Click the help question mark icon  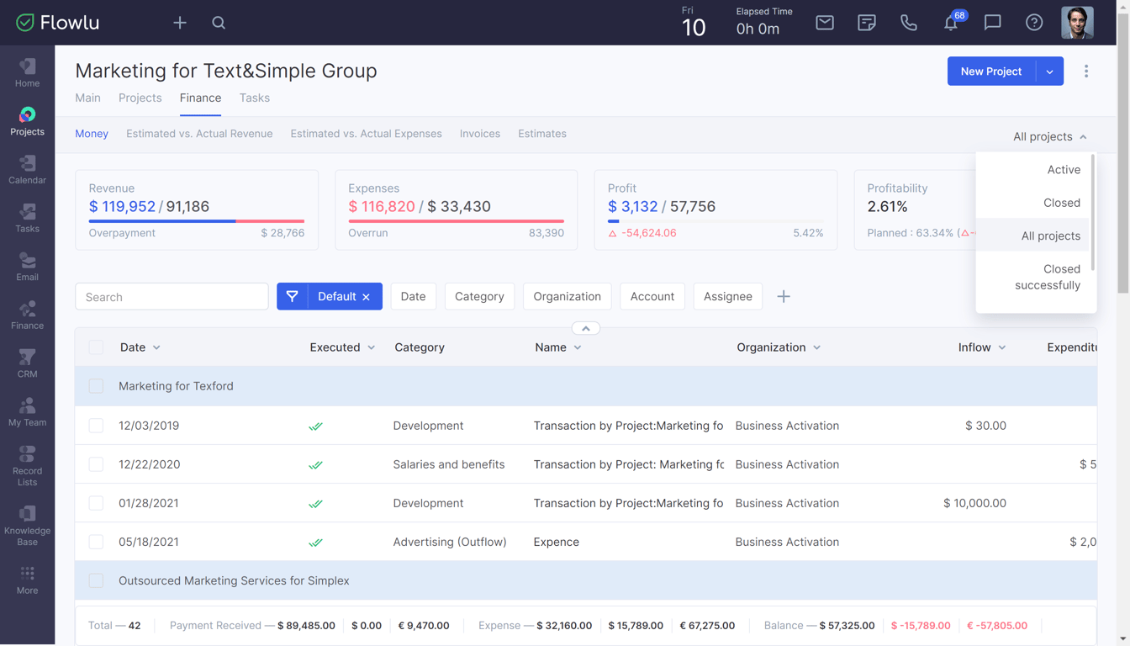[1034, 23]
